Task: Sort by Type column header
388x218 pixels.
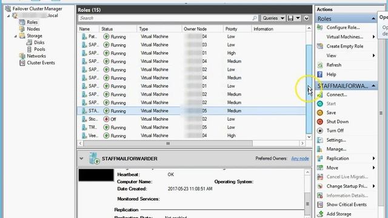Action: pyautogui.click(x=159, y=29)
